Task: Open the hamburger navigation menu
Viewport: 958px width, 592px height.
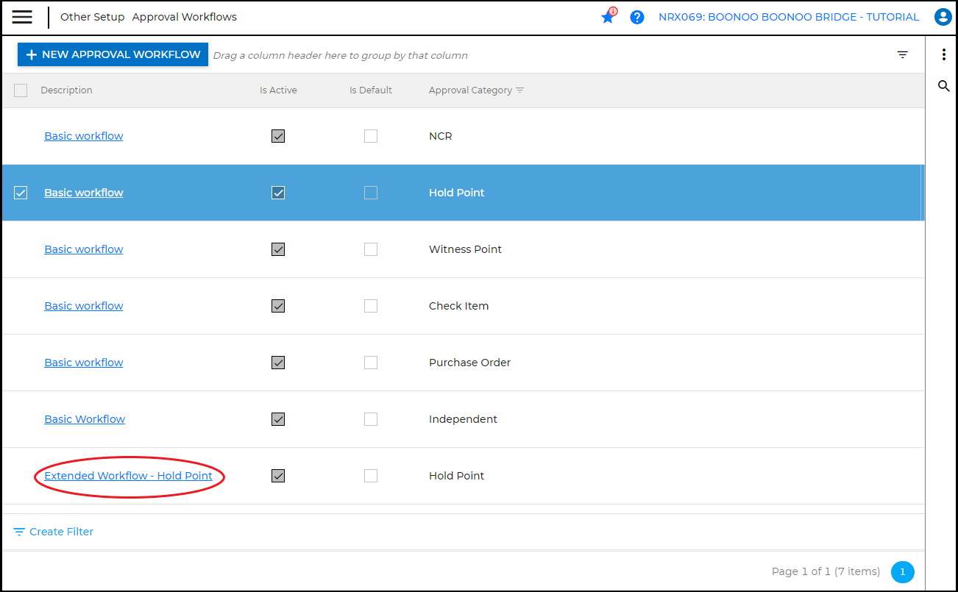Action: pyautogui.click(x=22, y=17)
